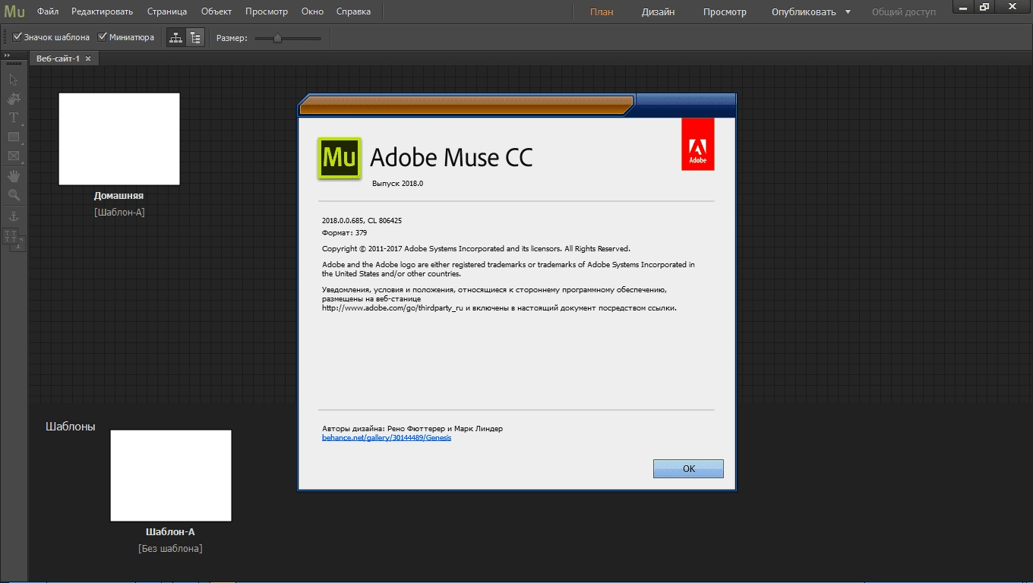Open the behance.net/gallery/30144489/Genesis link
Screen dimensions: 1033x583
click(x=387, y=438)
